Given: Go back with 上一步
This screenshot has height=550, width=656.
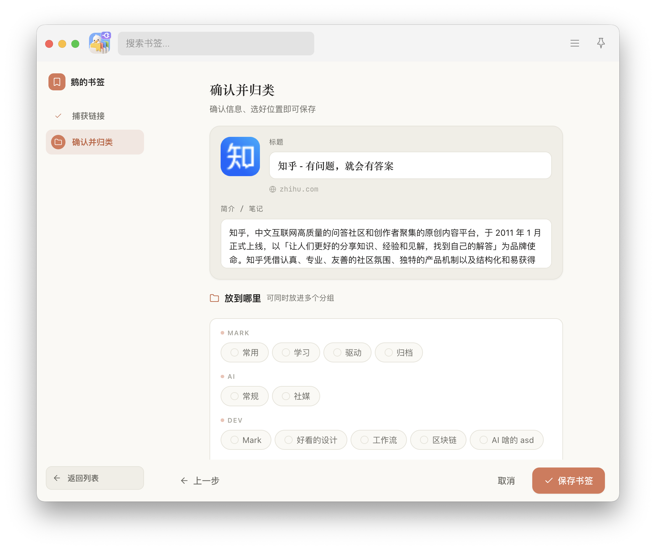Looking at the screenshot, I should click(x=200, y=481).
